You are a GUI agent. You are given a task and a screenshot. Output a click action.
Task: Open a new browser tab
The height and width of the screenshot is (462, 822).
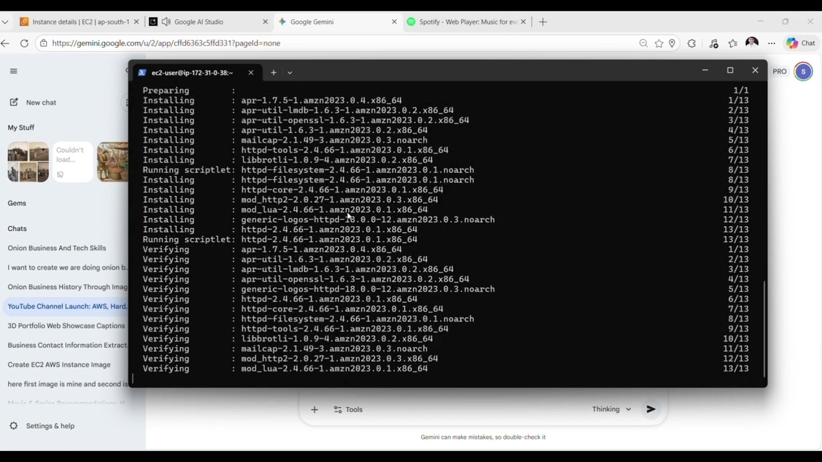tap(543, 22)
